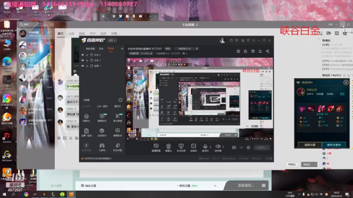353x198 pixels.
Task: Switch to the 聊天 tab in QQ group
Action: (60, 34)
